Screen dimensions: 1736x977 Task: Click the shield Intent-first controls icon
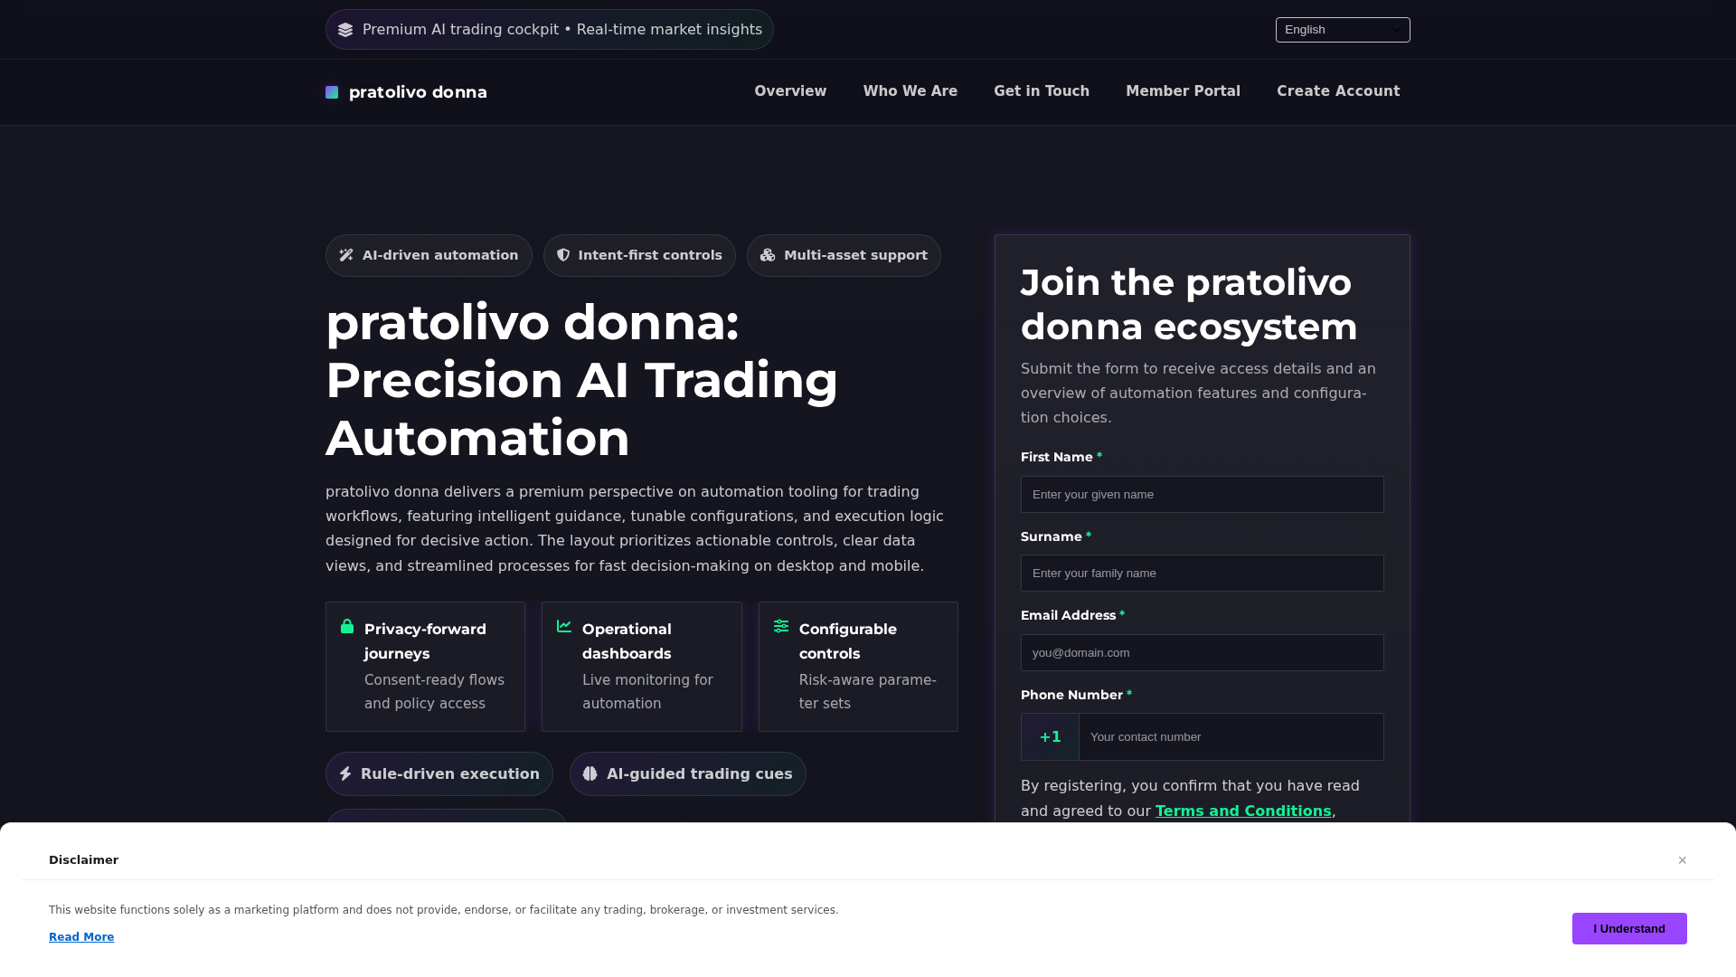563,255
